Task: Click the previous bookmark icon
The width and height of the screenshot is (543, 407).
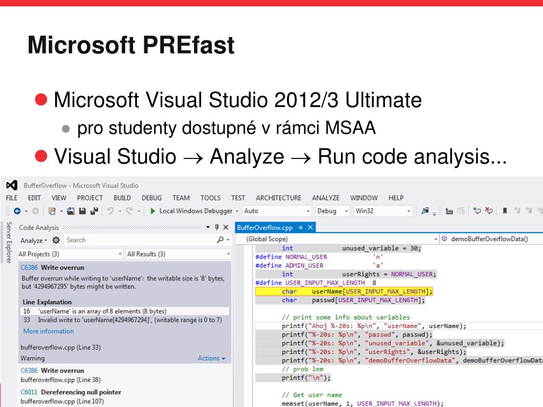Action: coord(517,210)
